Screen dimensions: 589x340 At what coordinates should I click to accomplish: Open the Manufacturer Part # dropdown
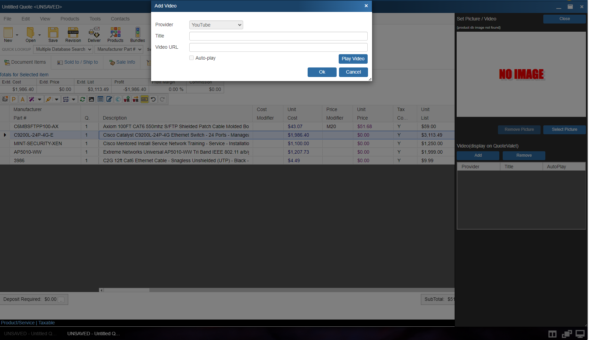click(x=119, y=49)
